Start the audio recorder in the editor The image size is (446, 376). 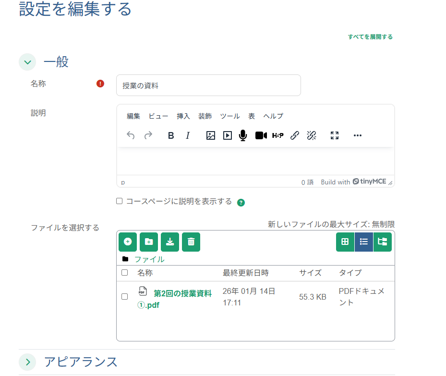tap(243, 135)
